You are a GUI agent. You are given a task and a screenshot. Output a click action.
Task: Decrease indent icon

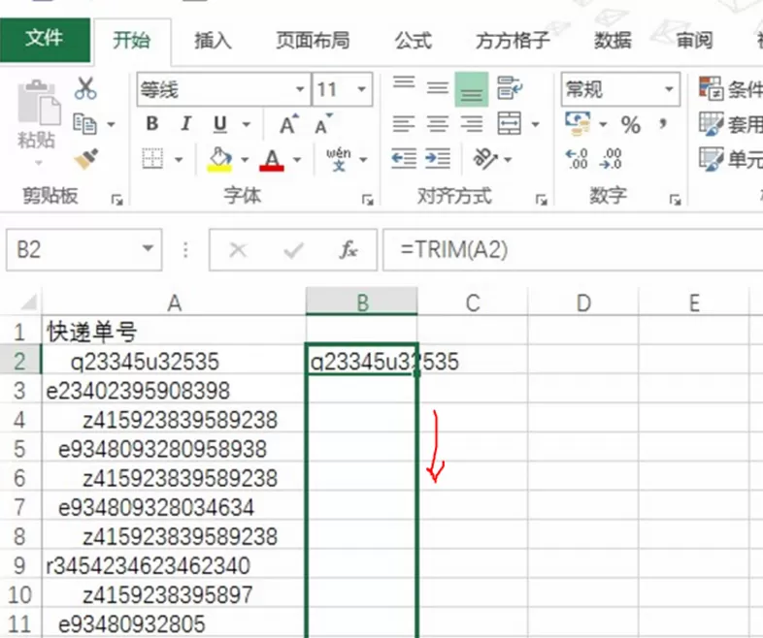pyautogui.click(x=404, y=159)
